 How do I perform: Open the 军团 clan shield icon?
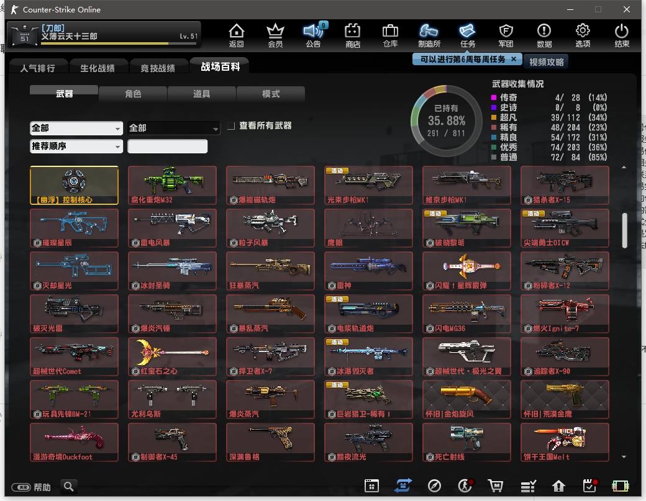click(506, 35)
